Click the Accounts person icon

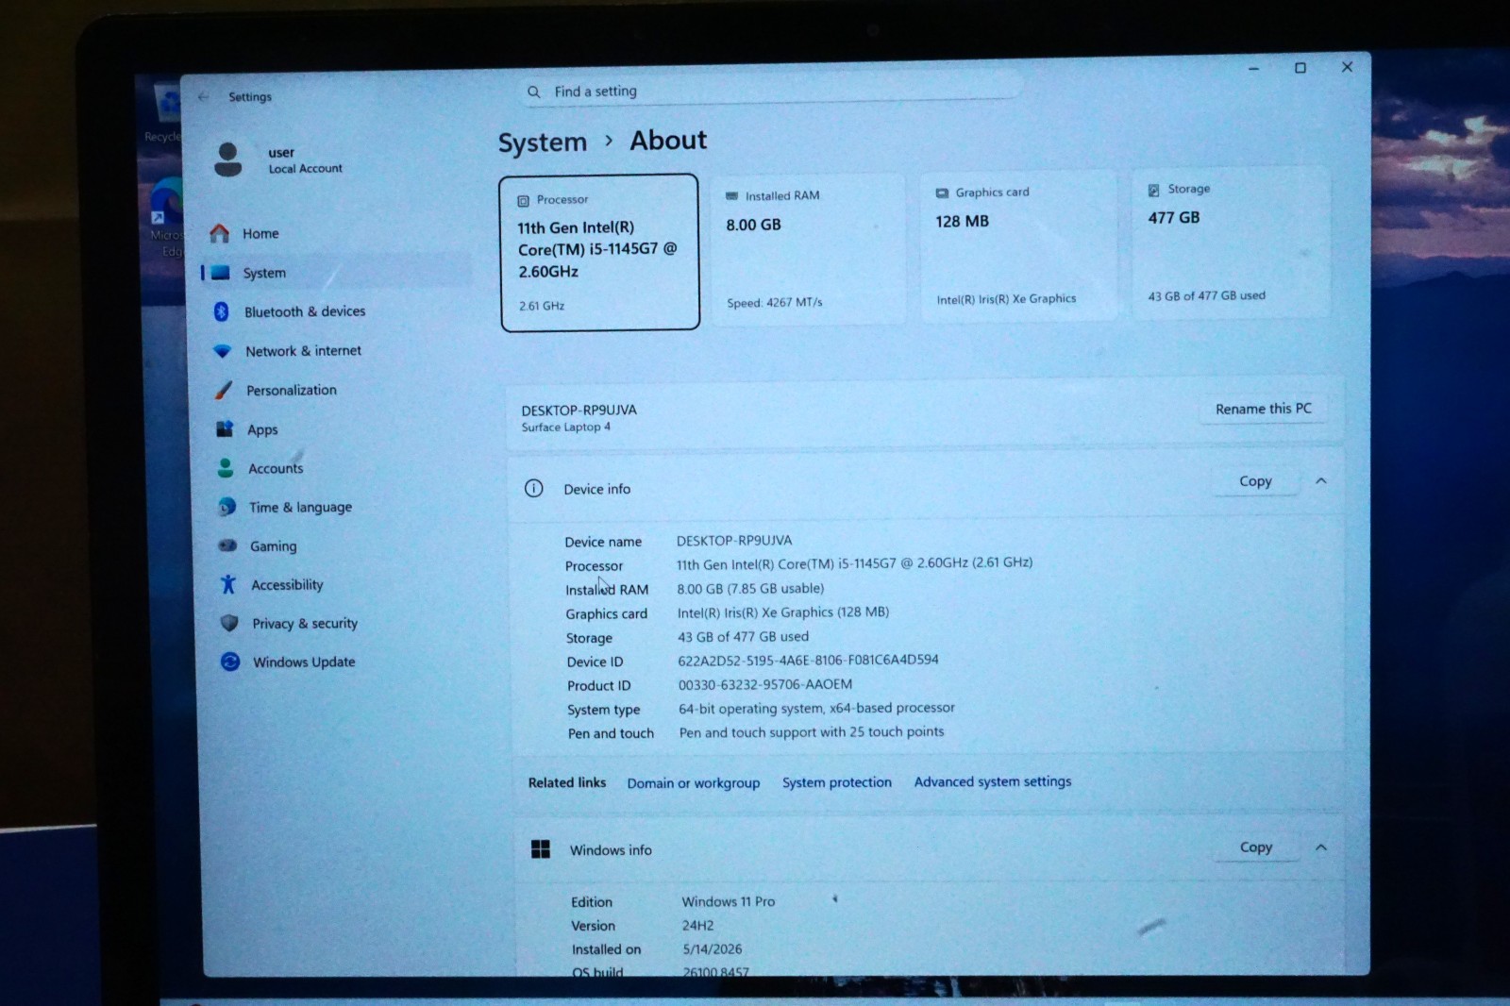(x=226, y=468)
